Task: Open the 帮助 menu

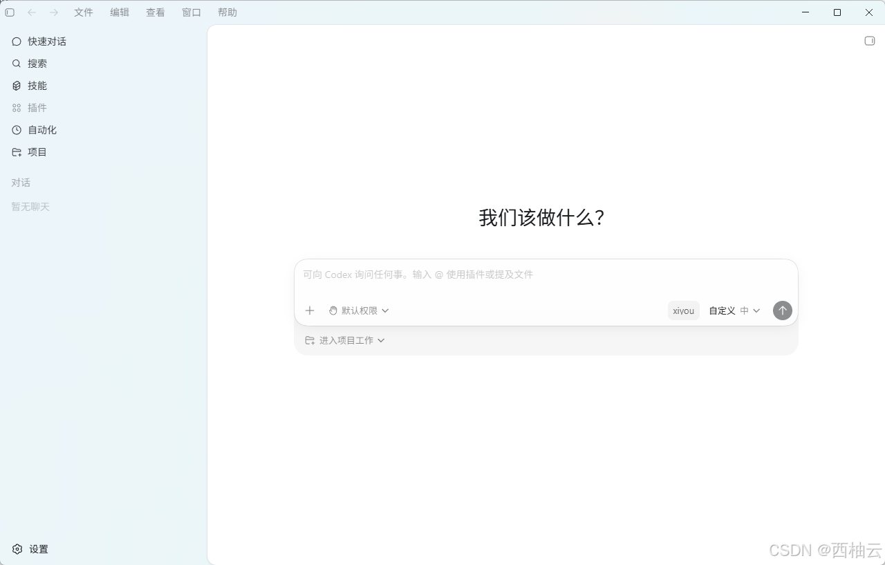Action: (x=227, y=12)
